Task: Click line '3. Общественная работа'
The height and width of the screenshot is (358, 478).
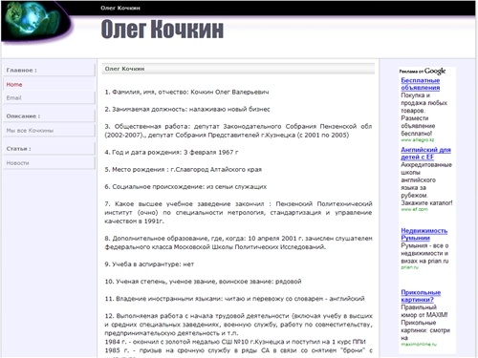Action: (x=238, y=131)
